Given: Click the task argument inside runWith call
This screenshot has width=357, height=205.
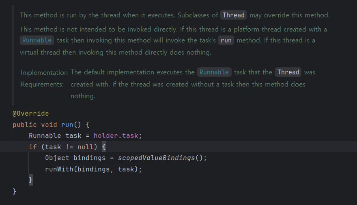Looking at the screenshot, I should point(126,169).
